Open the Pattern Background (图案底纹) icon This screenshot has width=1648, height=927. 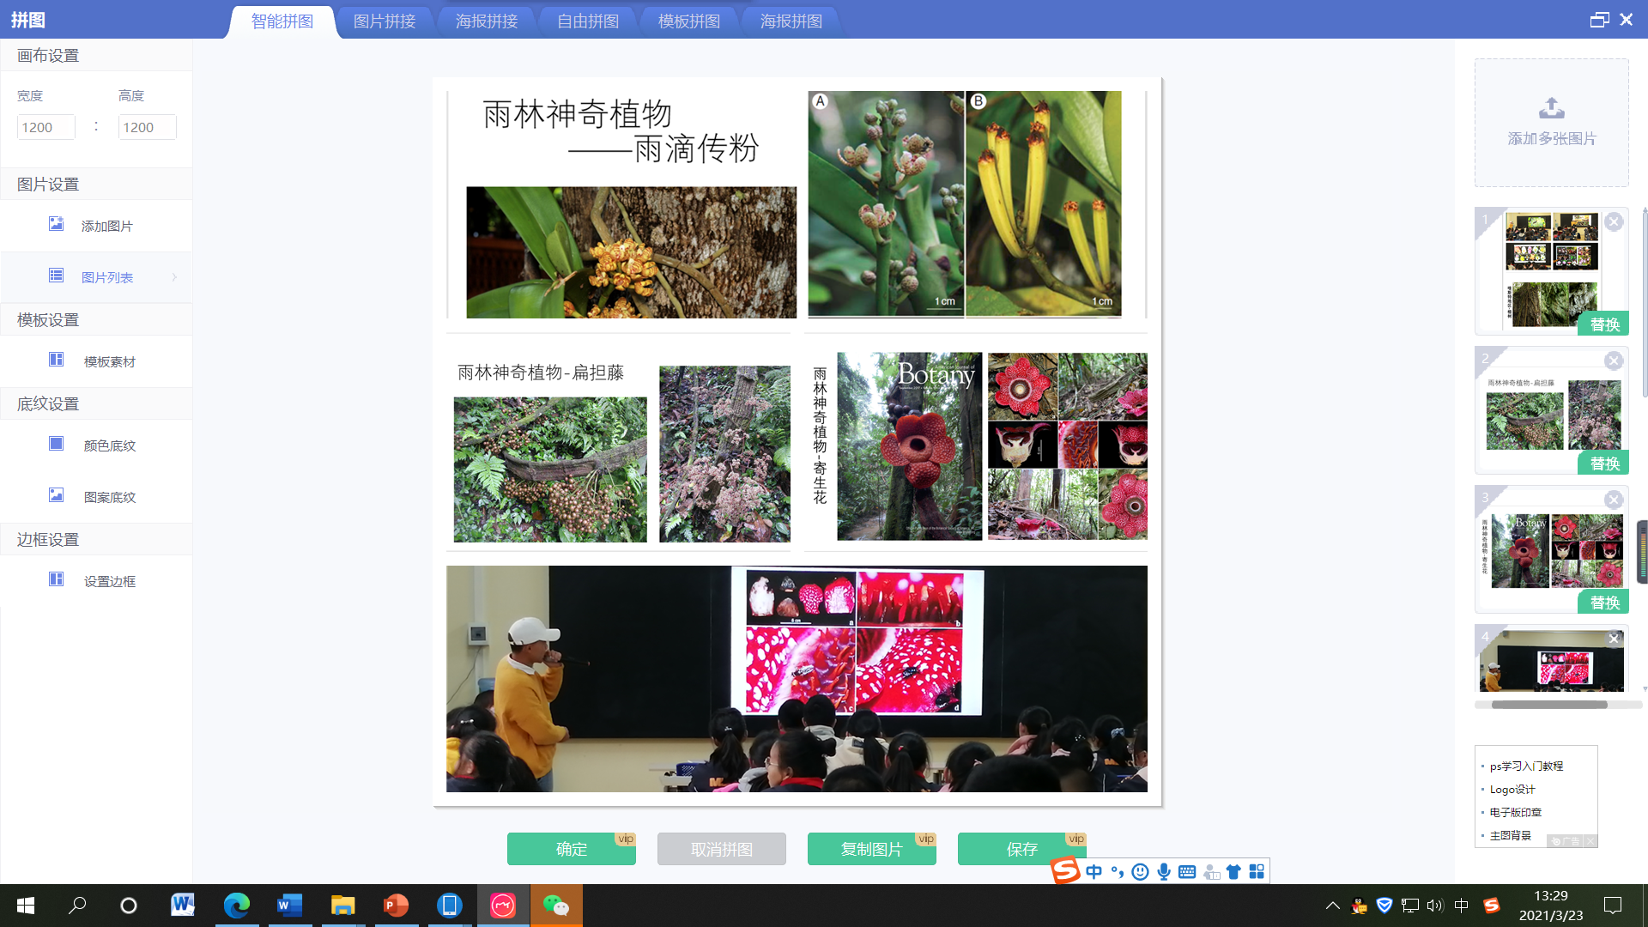(x=56, y=495)
